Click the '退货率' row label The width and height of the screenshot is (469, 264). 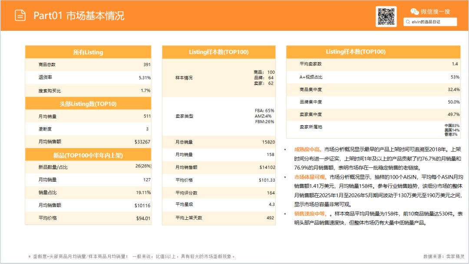pyautogui.click(x=45, y=77)
